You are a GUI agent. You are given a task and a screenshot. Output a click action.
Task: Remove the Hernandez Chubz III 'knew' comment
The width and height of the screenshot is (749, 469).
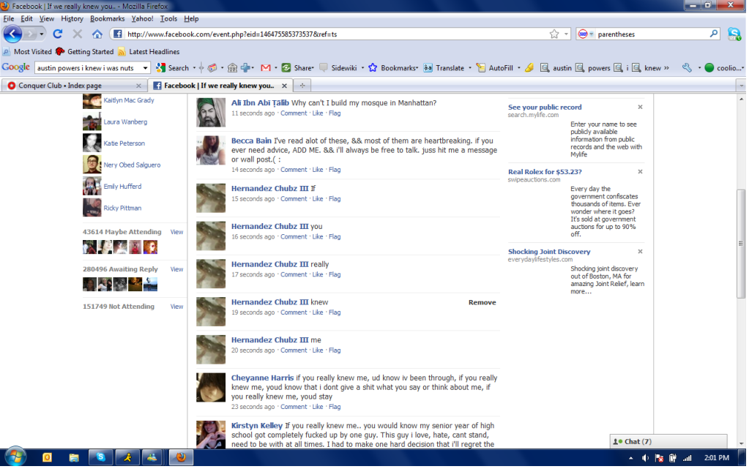(482, 302)
